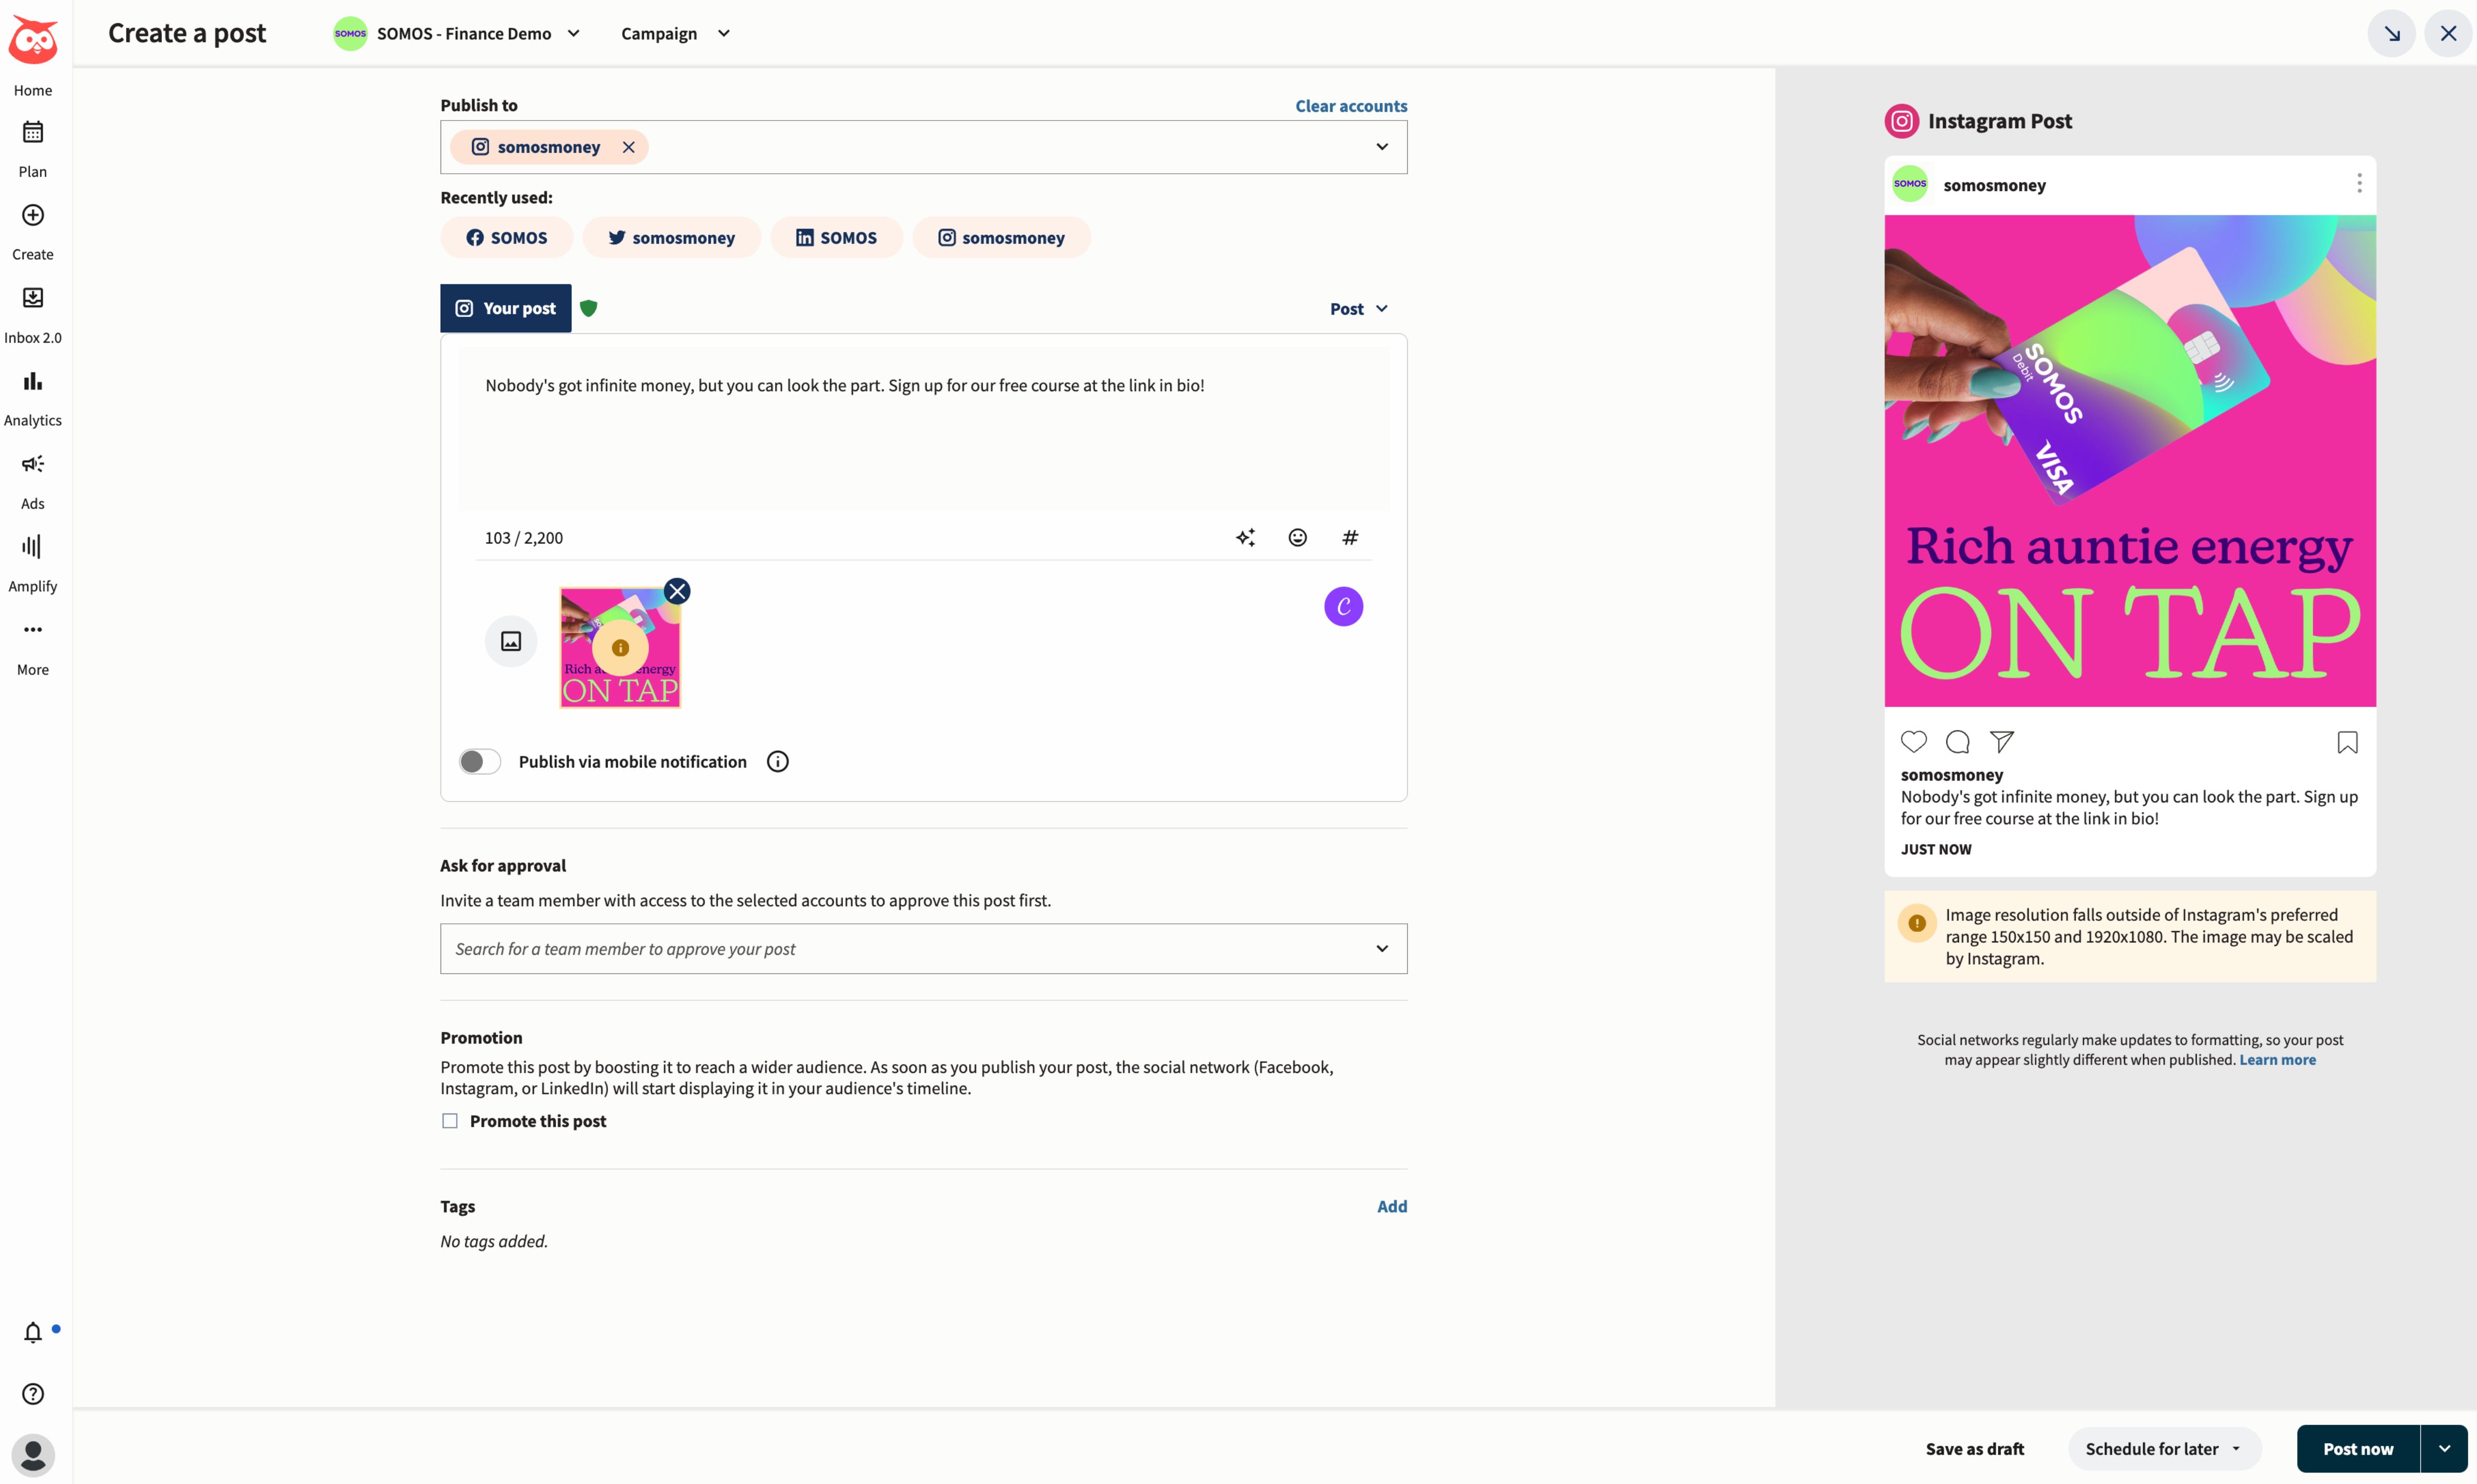Enable Publish via mobile notification
This screenshot has height=1484, width=2477.
pyautogui.click(x=479, y=761)
